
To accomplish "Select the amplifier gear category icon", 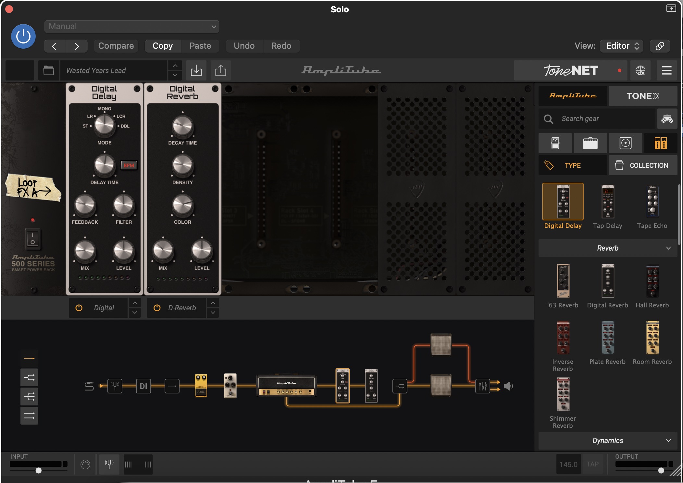I will tap(590, 143).
